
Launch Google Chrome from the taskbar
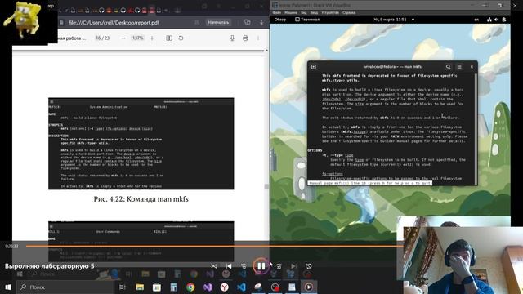tap(190, 287)
